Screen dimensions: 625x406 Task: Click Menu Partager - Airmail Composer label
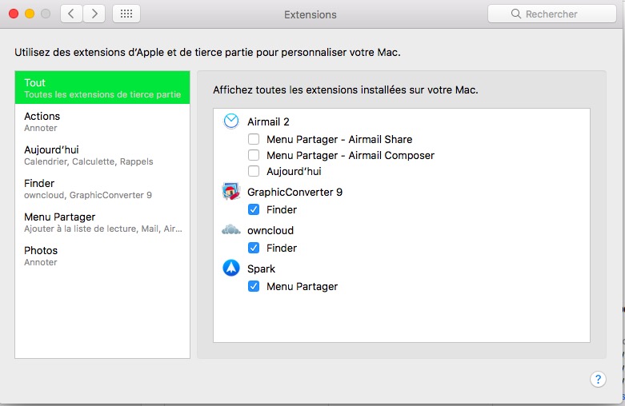coord(351,155)
